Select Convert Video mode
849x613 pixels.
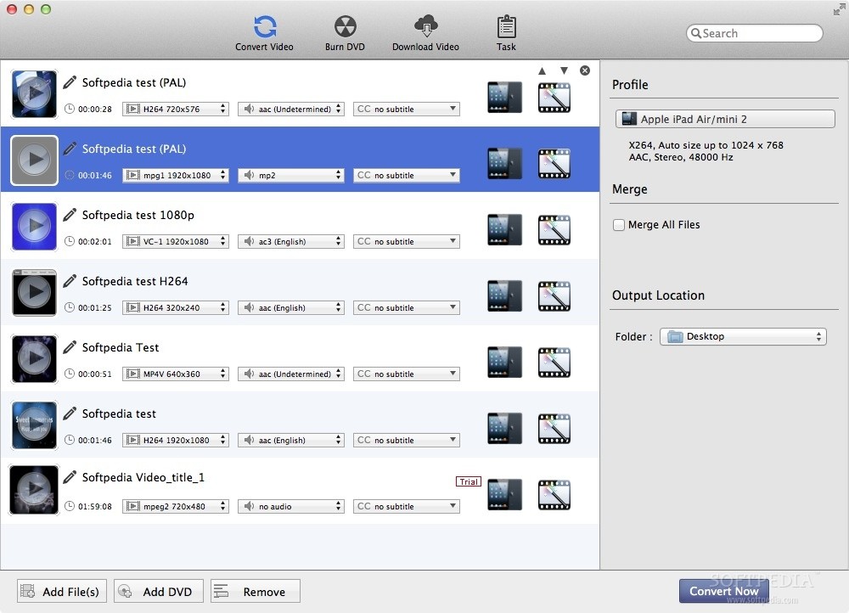[x=263, y=31]
